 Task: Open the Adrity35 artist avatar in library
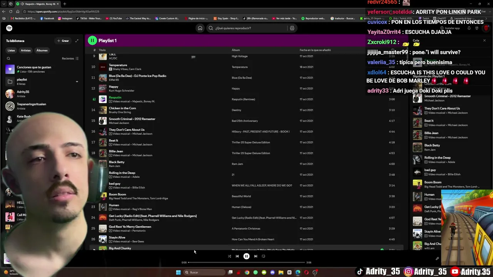click(10, 94)
